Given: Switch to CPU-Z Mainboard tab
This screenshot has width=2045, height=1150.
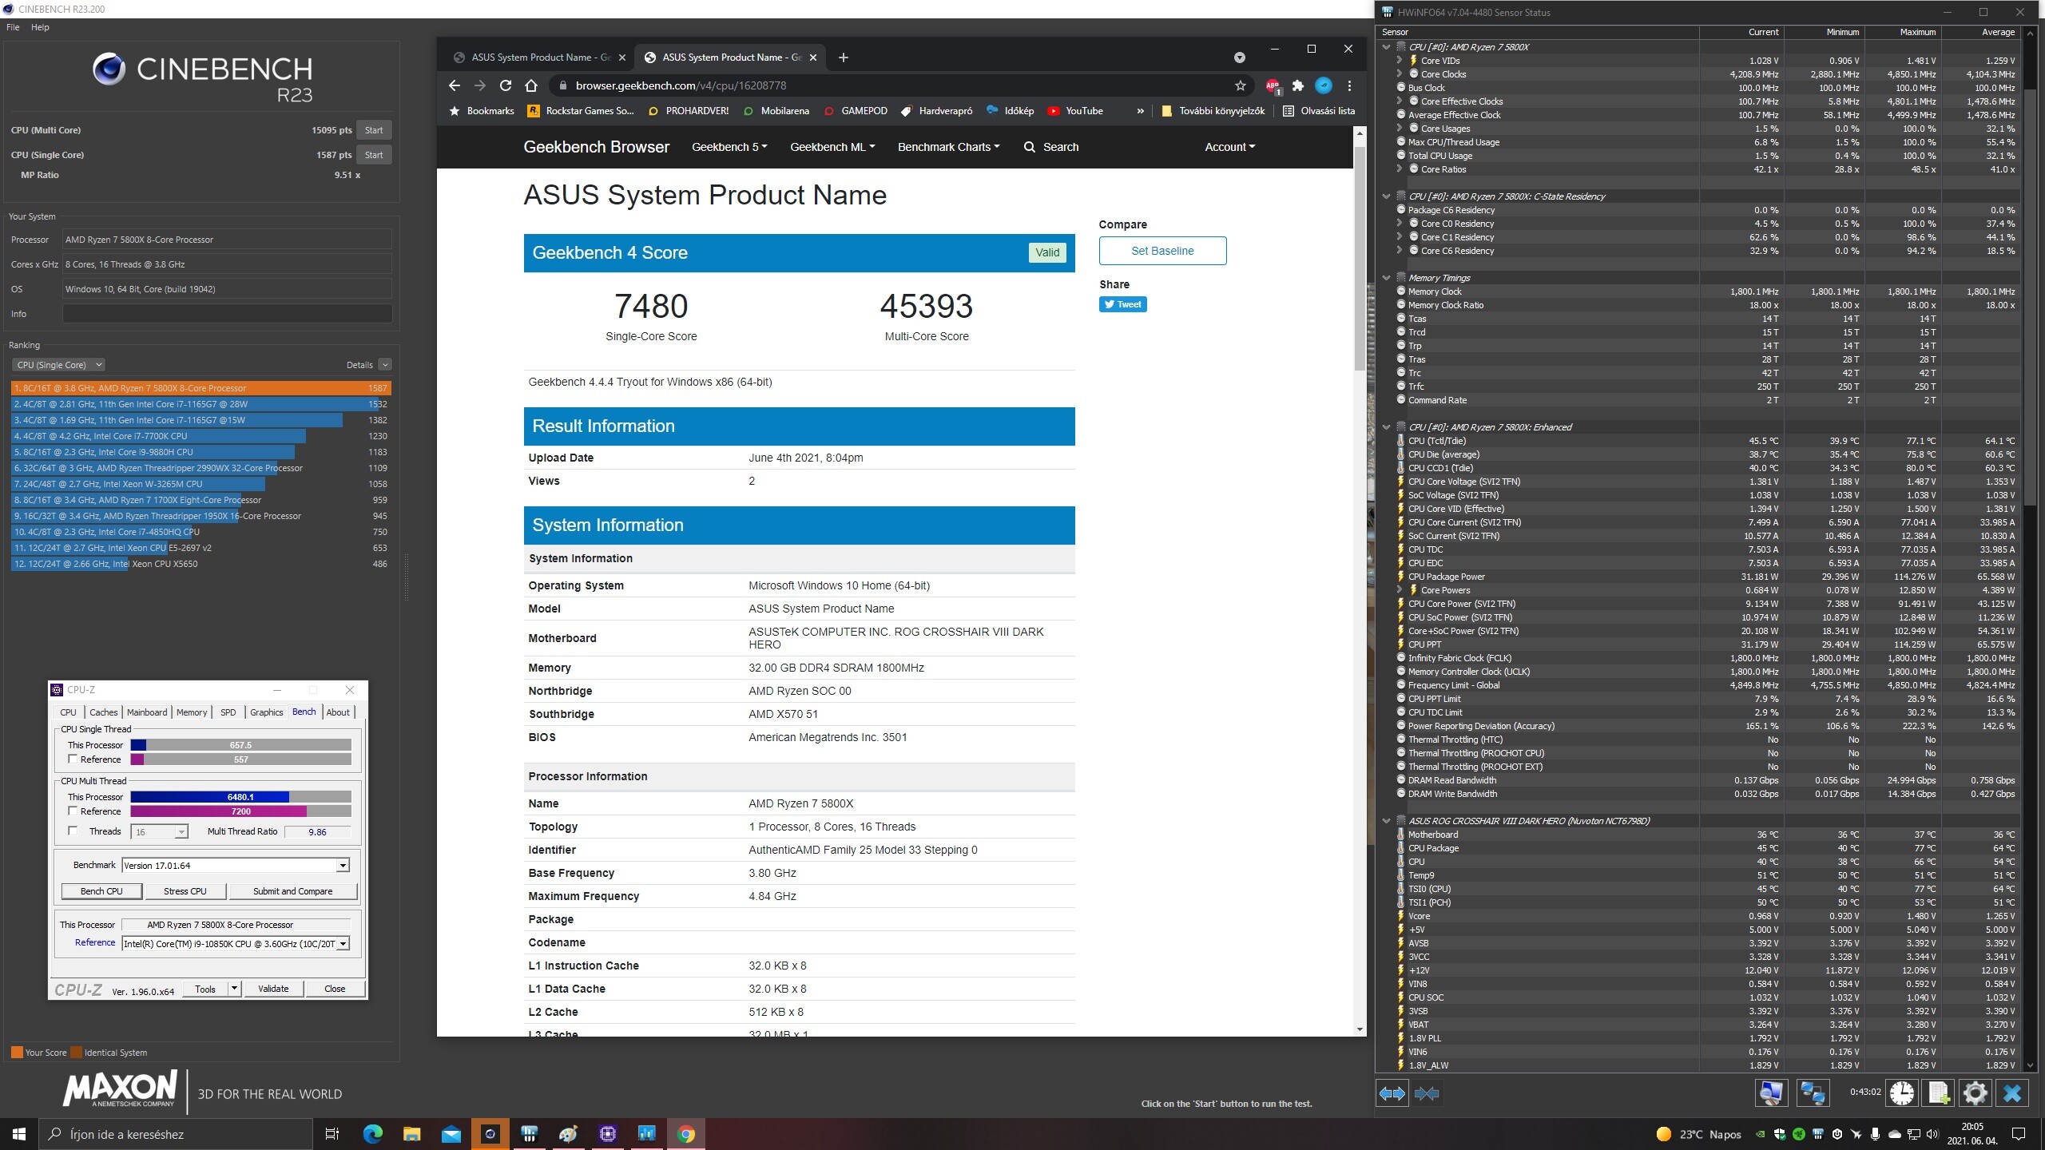Looking at the screenshot, I should (147, 712).
